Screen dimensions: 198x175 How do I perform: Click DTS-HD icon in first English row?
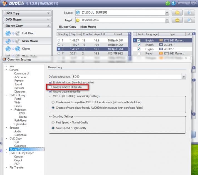click(161, 40)
